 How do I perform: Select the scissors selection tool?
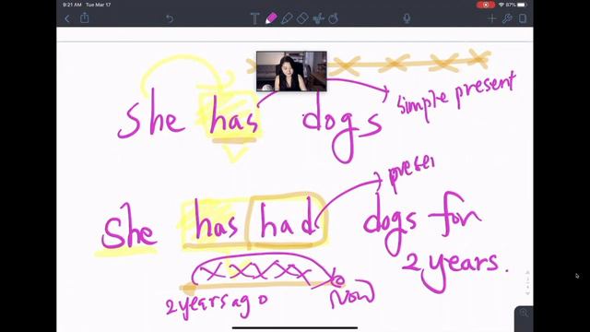point(318,18)
